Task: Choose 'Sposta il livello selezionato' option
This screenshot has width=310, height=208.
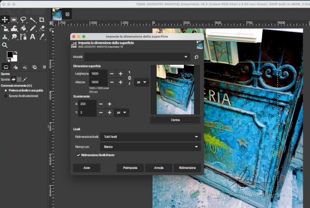Action: click(6, 96)
